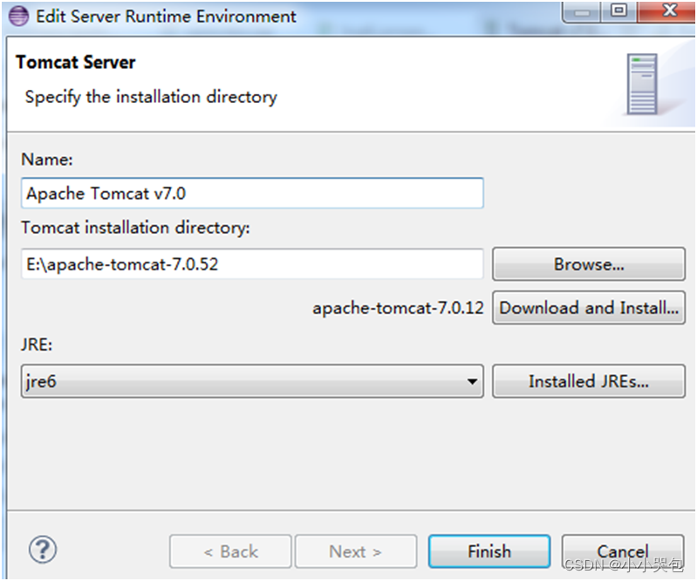Click the Tomcat installation directory field
Image resolution: width=697 pixels, height=581 pixels.
(x=252, y=264)
